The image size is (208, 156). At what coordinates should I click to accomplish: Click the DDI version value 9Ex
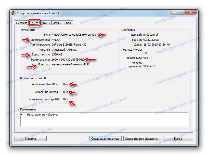(x=146, y=58)
